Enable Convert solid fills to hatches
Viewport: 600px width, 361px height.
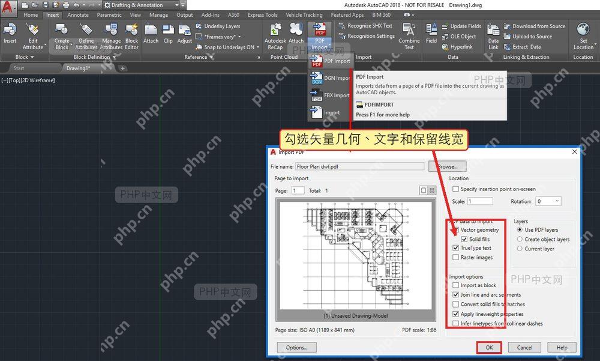point(456,305)
